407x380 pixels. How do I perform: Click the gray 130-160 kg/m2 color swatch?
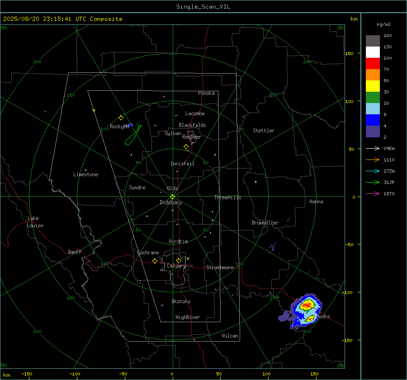pos(373,41)
